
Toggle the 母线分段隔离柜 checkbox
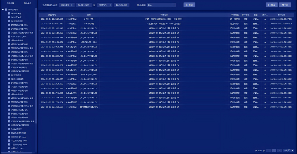click(9, 79)
